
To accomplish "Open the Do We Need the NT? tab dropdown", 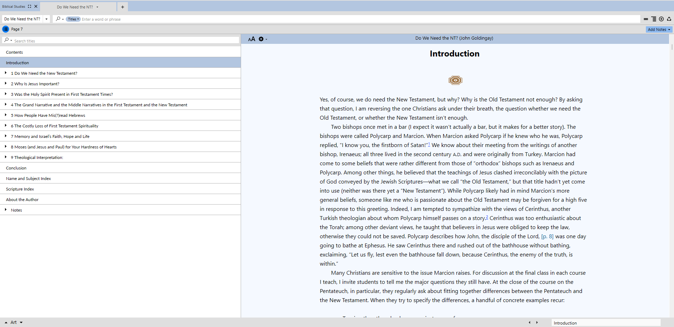I will [x=97, y=7].
